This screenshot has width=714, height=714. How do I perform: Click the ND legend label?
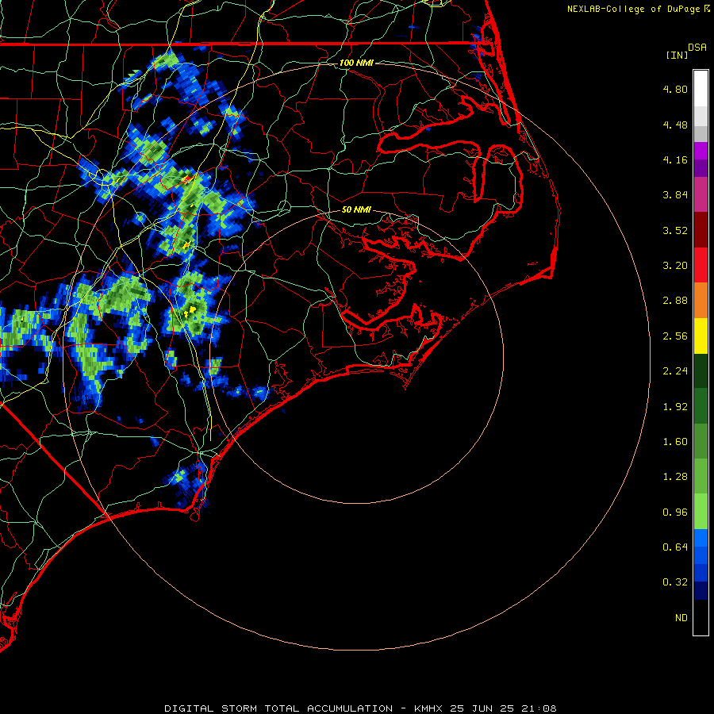(681, 618)
